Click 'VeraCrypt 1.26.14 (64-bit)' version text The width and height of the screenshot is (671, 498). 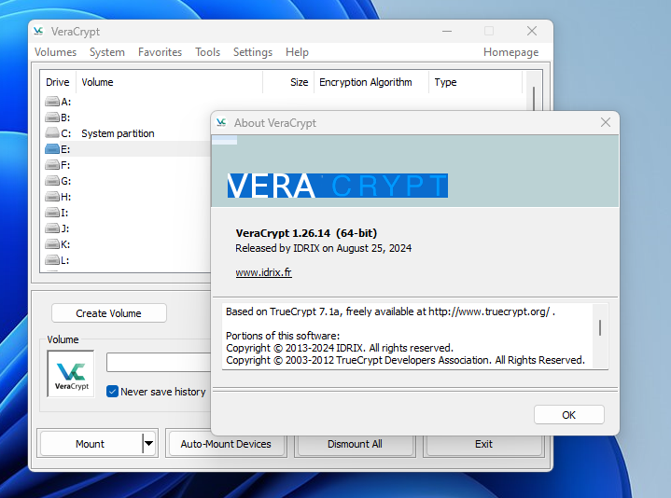306,233
